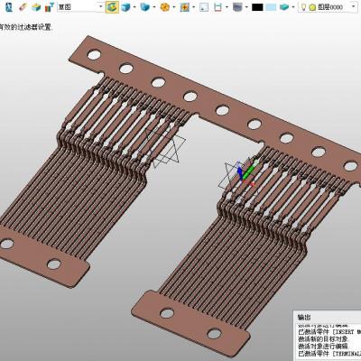
Task: Expand the arrow next to the orange target icon
Action: click(x=193, y=7)
